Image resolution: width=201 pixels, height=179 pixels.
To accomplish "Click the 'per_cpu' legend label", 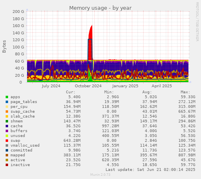I will tap(19, 107).
